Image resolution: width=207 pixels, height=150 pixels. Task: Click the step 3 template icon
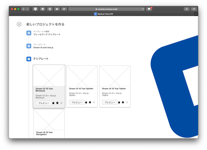[x=29, y=59]
